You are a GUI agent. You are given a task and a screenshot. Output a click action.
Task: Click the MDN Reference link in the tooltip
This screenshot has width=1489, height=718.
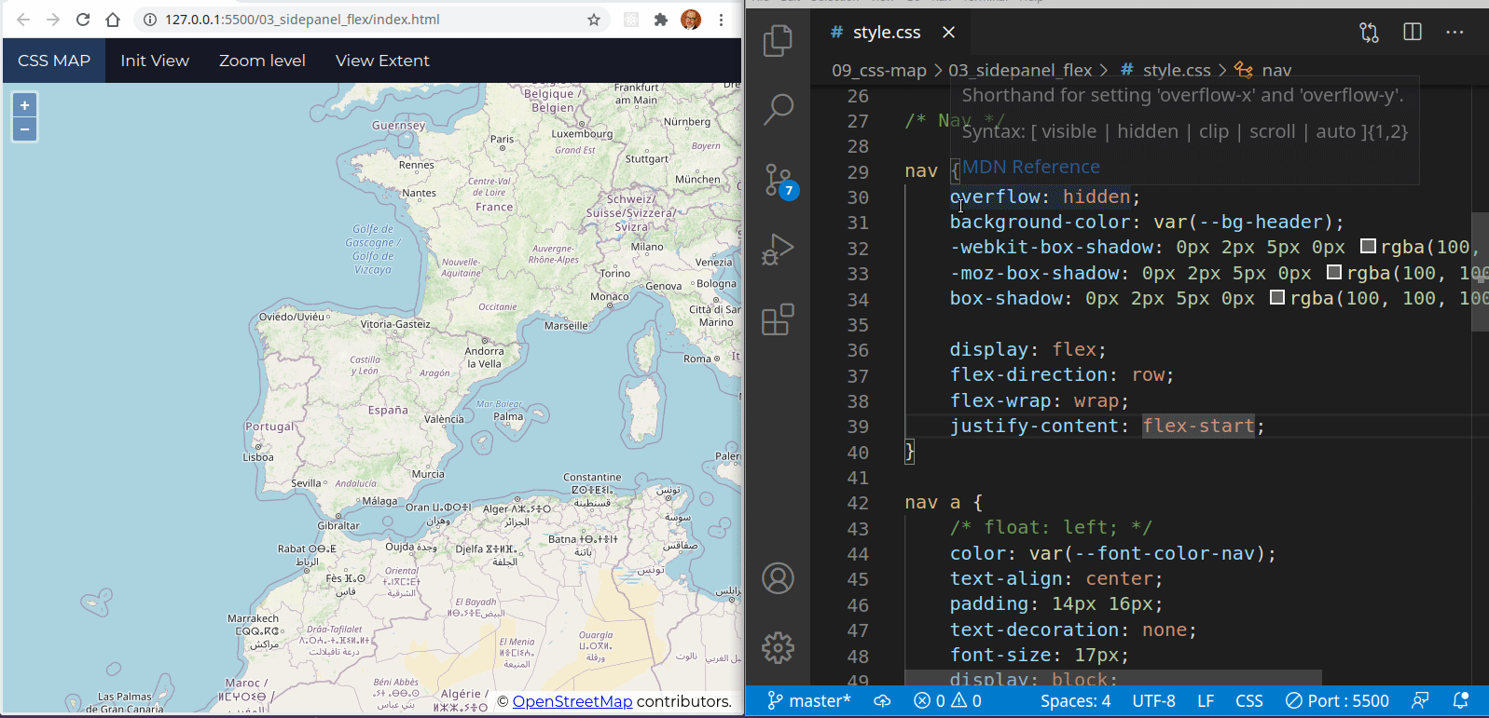click(1030, 167)
